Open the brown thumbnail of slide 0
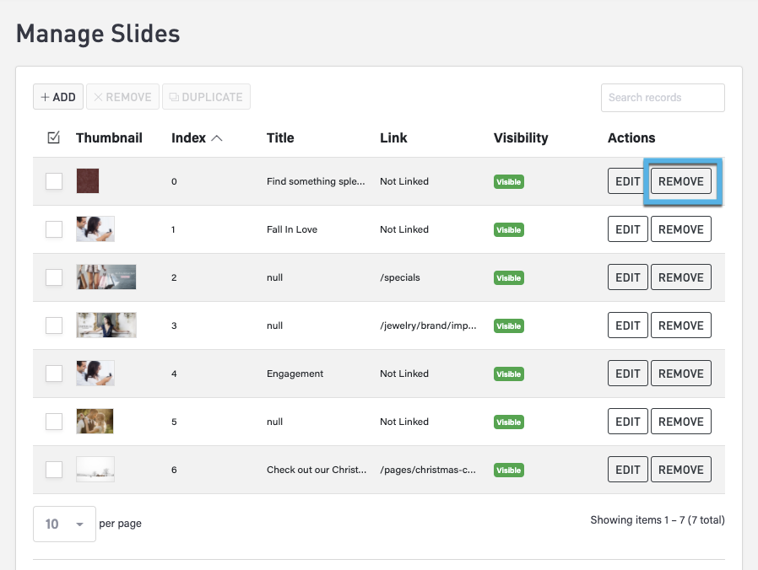The height and width of the screenshot is (570, 758). [x=88, y=181]
